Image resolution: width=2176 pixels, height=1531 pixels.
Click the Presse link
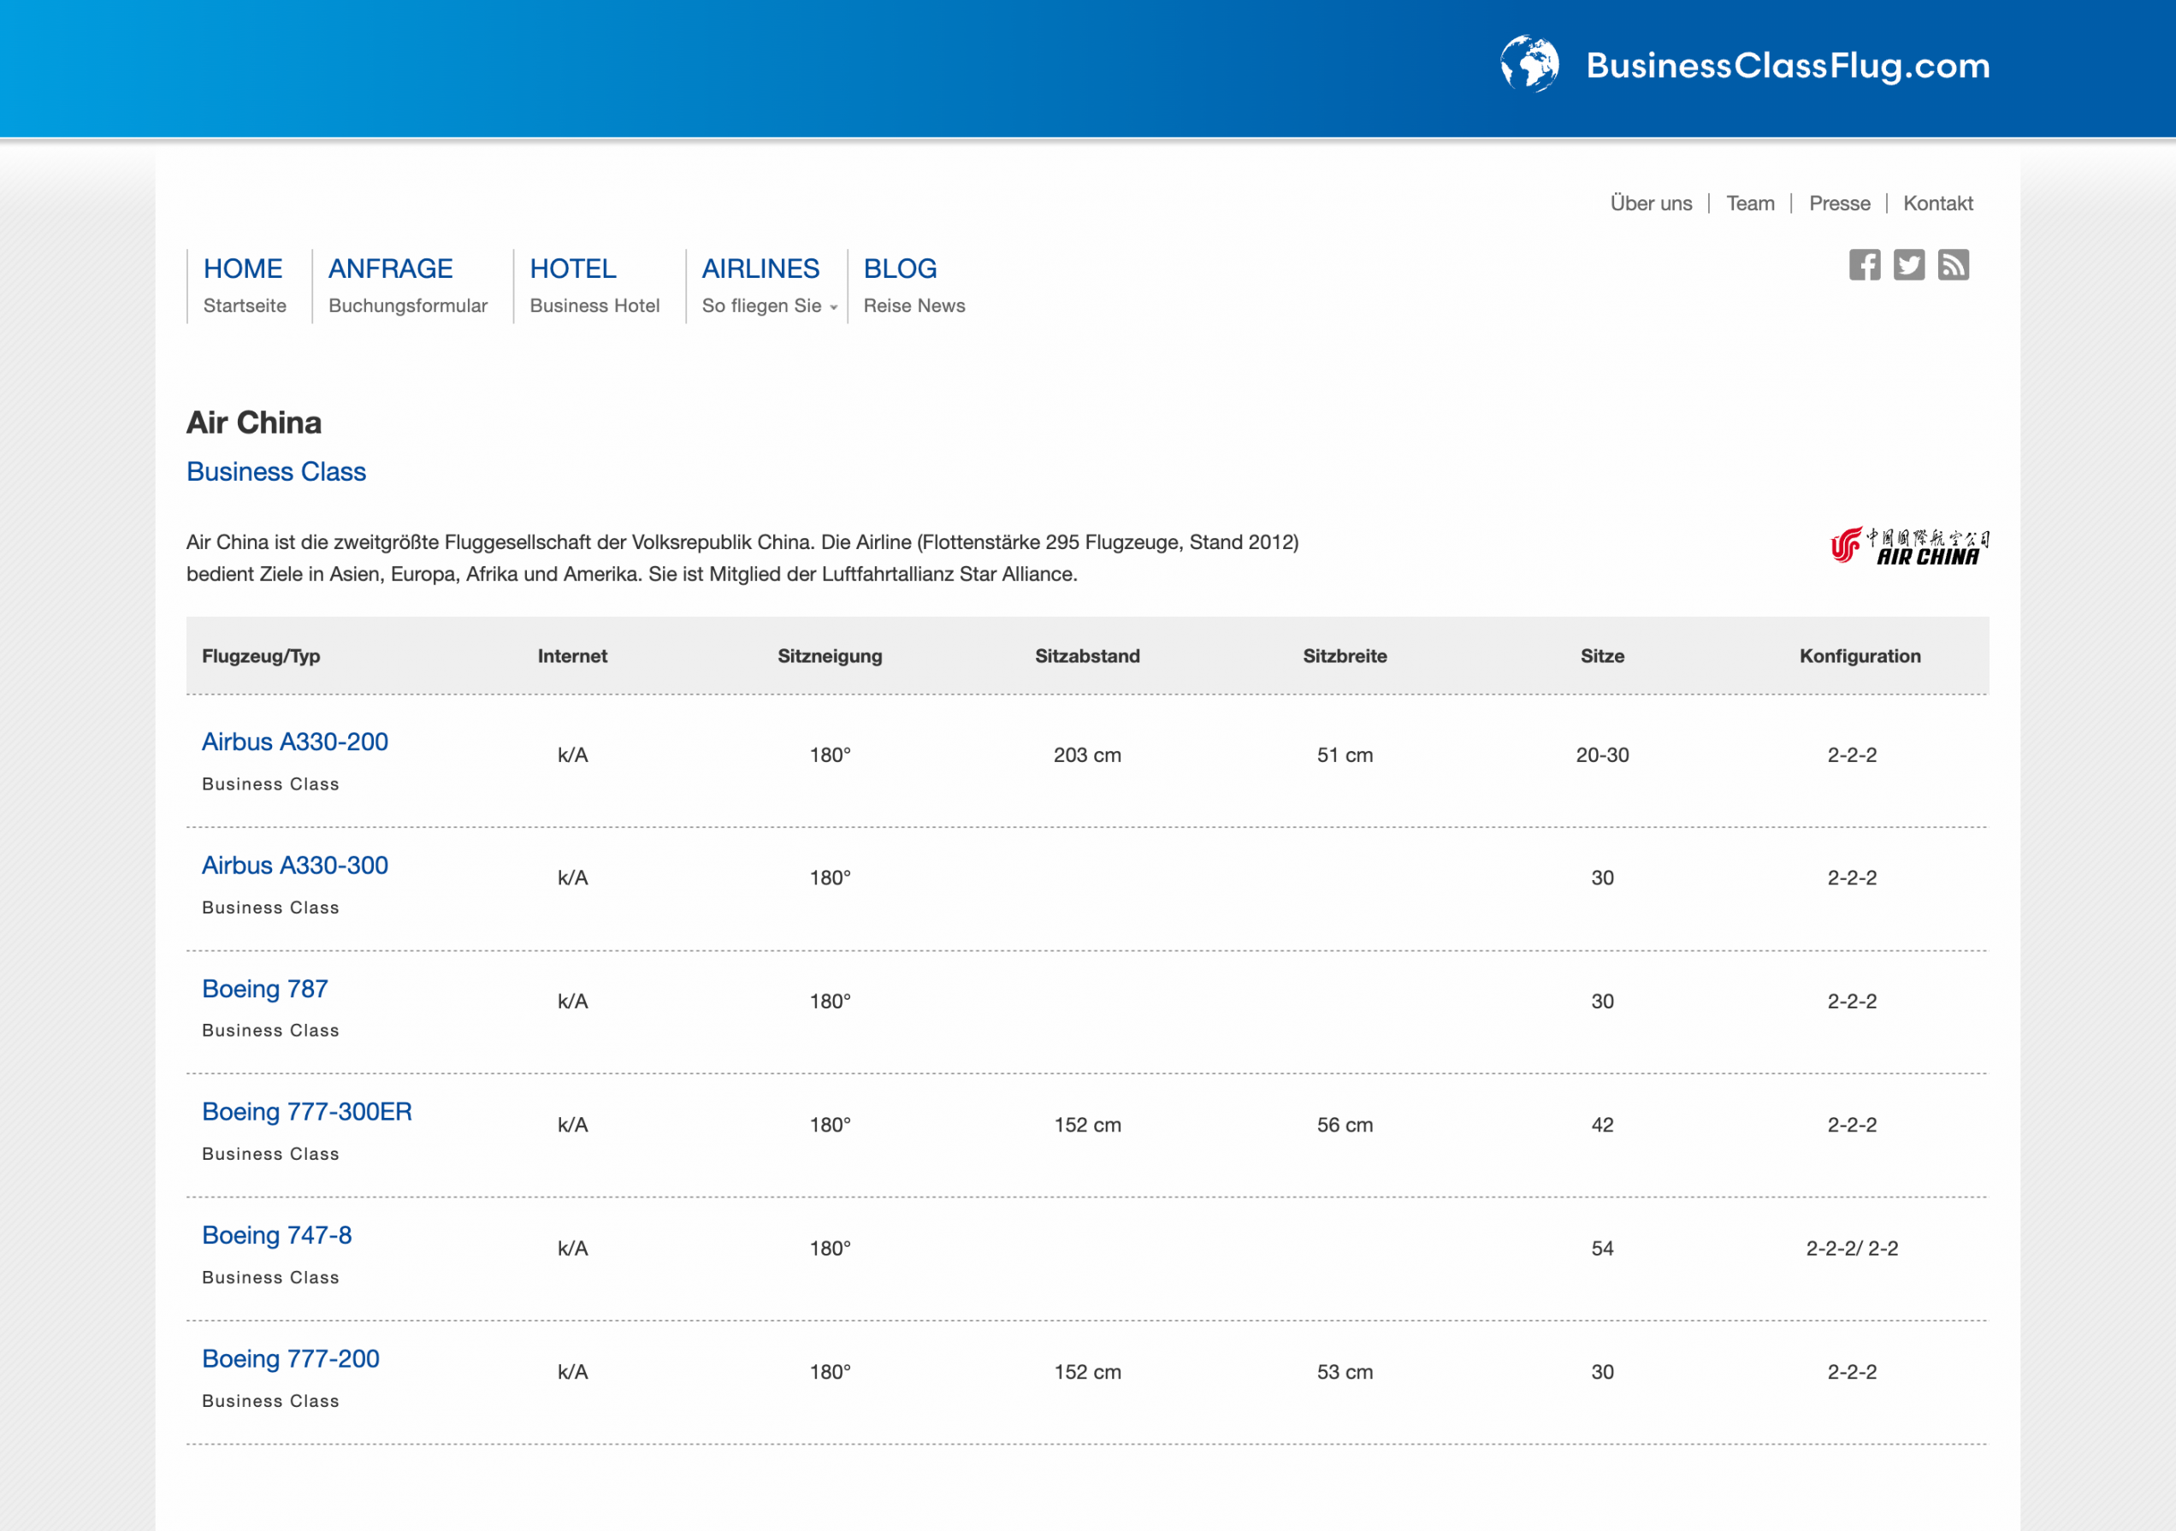click(1839, 204)
